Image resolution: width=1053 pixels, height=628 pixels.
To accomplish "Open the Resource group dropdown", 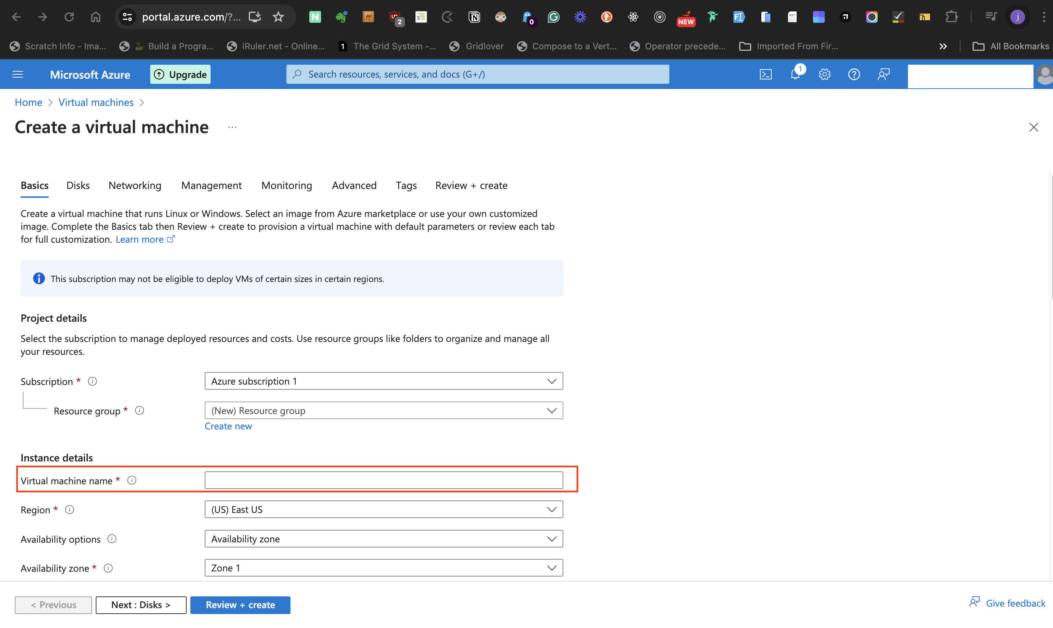I will [x=384, y=410].
